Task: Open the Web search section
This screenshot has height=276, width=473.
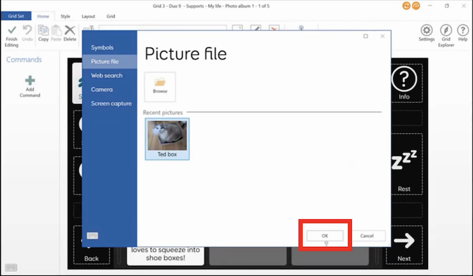Action: click(107, 76)
